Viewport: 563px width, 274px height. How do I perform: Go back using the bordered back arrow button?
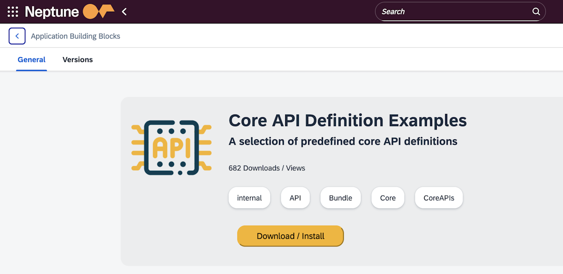pos(17,36)
